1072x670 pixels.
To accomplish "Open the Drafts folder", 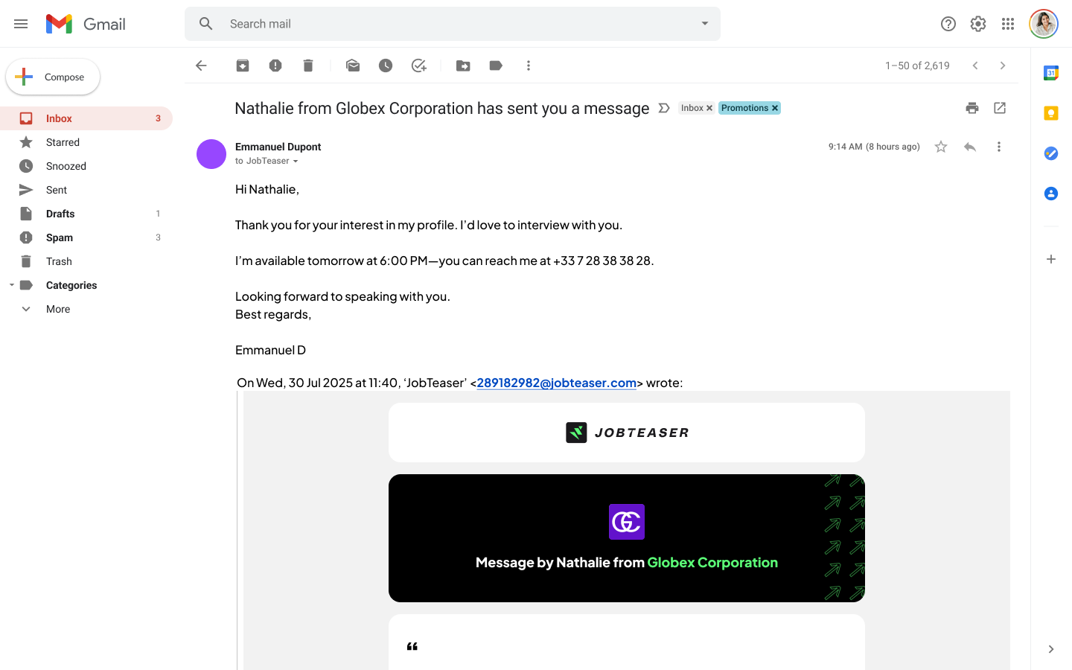I will coord(60,214).
